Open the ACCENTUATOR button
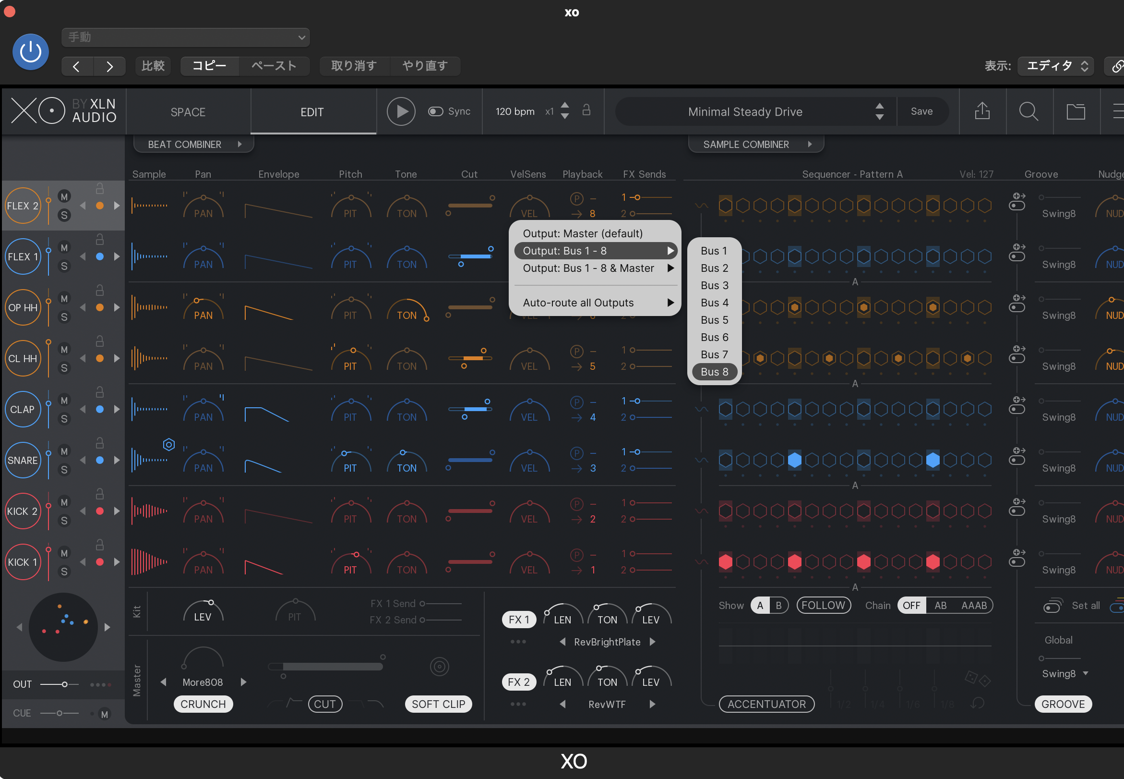 coord(766,704)
